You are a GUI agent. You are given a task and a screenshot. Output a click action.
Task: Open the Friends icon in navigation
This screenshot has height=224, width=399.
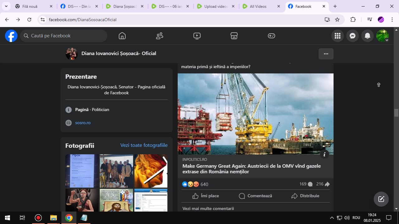[x=160, y=36]
